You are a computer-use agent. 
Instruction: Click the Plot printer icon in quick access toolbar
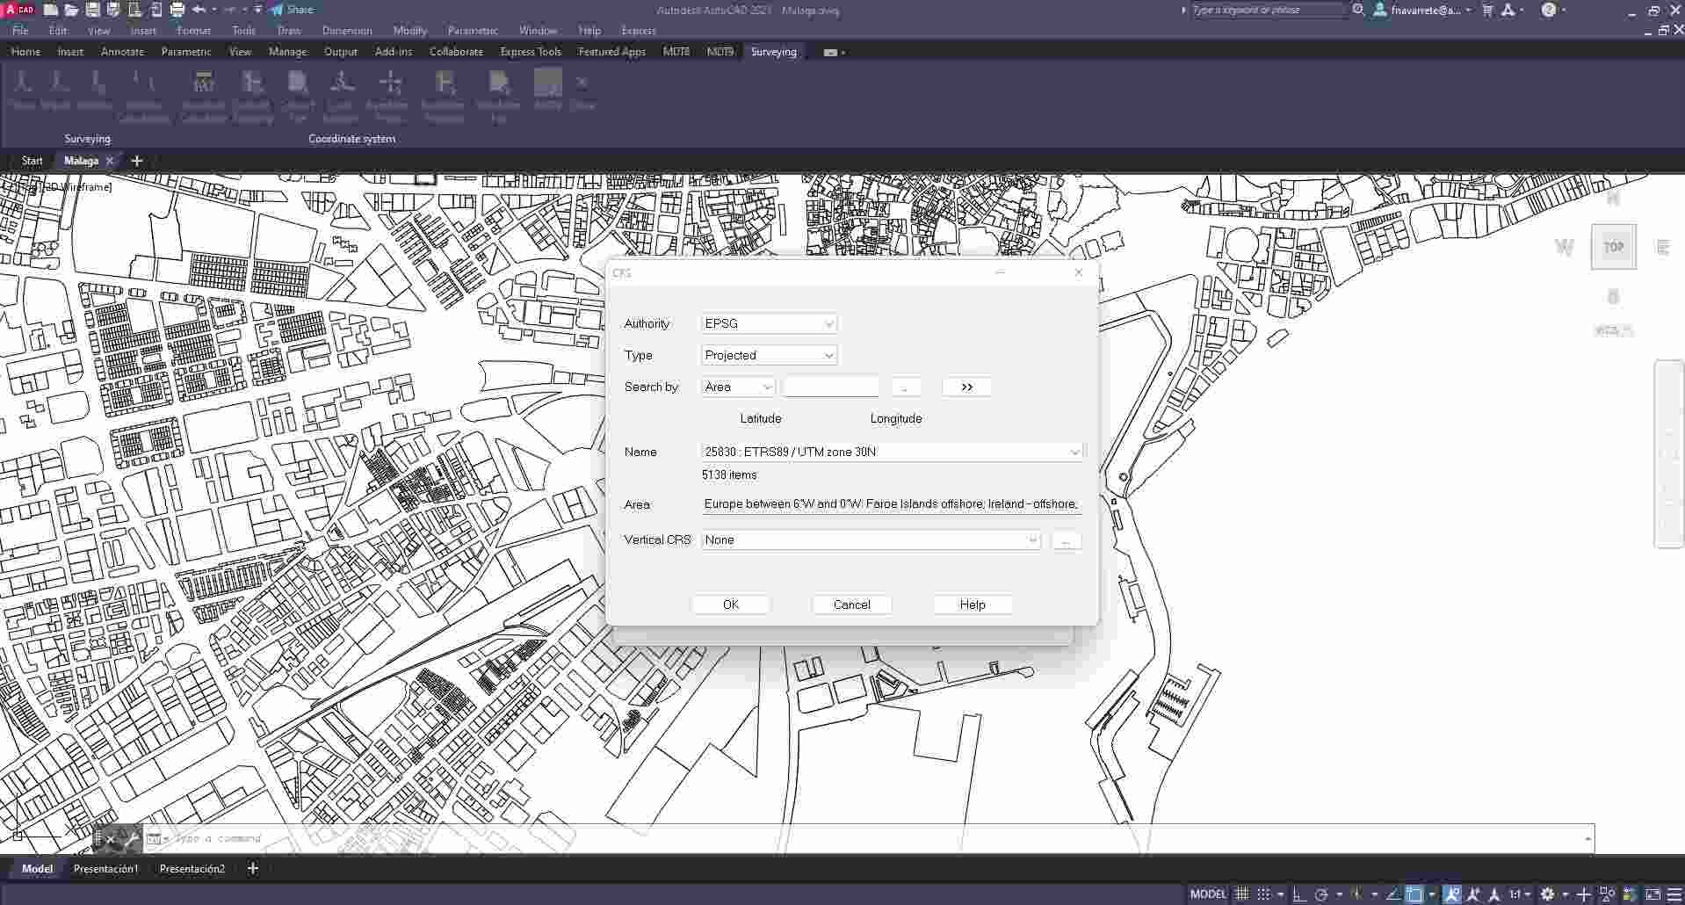click(177, 10)
